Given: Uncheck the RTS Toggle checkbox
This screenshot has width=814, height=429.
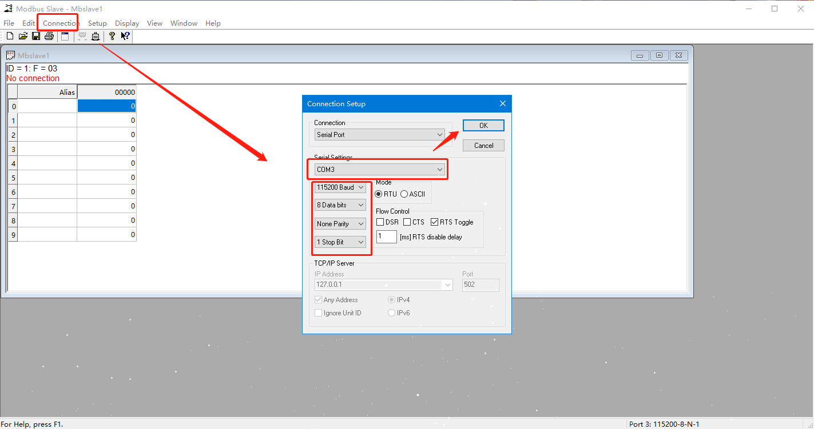Looking at the screenshot, I should [435, 222].
